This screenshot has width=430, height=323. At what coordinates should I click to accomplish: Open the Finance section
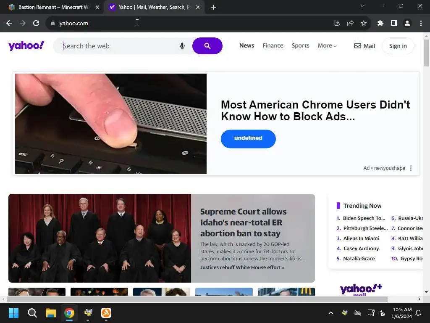(273, 45)
